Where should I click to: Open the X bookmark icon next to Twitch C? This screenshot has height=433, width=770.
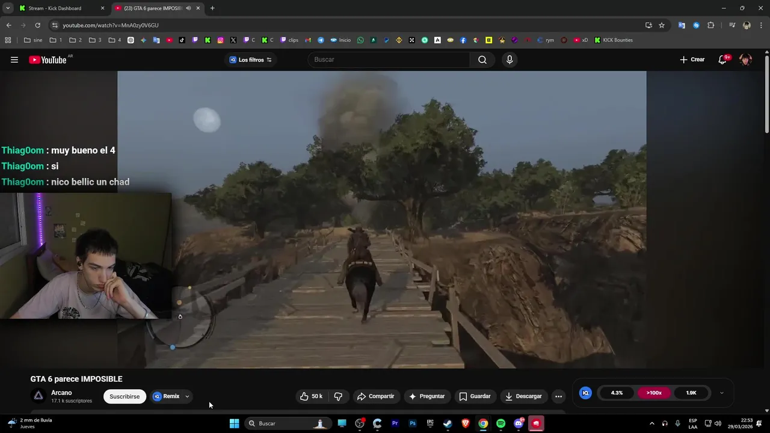pos(233,40)
